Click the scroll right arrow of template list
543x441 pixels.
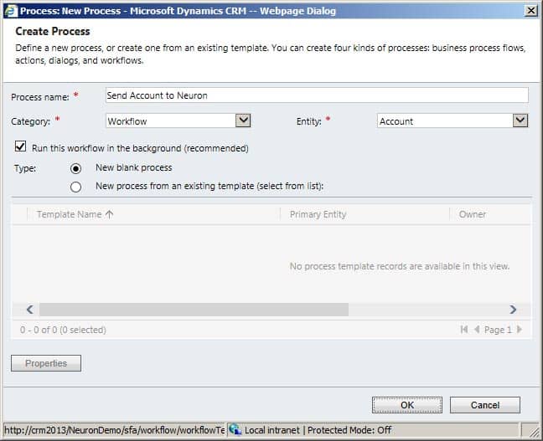513,310
